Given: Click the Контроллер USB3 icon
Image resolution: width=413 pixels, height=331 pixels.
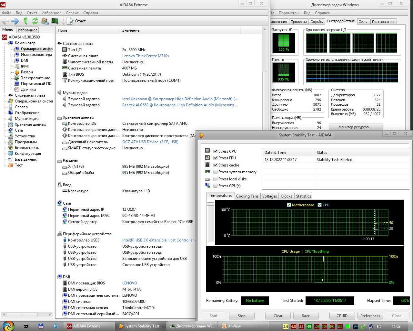Looking at the screenshot, I should pos(65,240).
